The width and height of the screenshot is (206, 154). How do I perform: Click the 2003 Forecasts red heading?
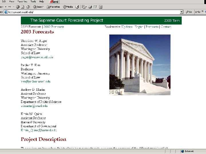coord(37,32)
